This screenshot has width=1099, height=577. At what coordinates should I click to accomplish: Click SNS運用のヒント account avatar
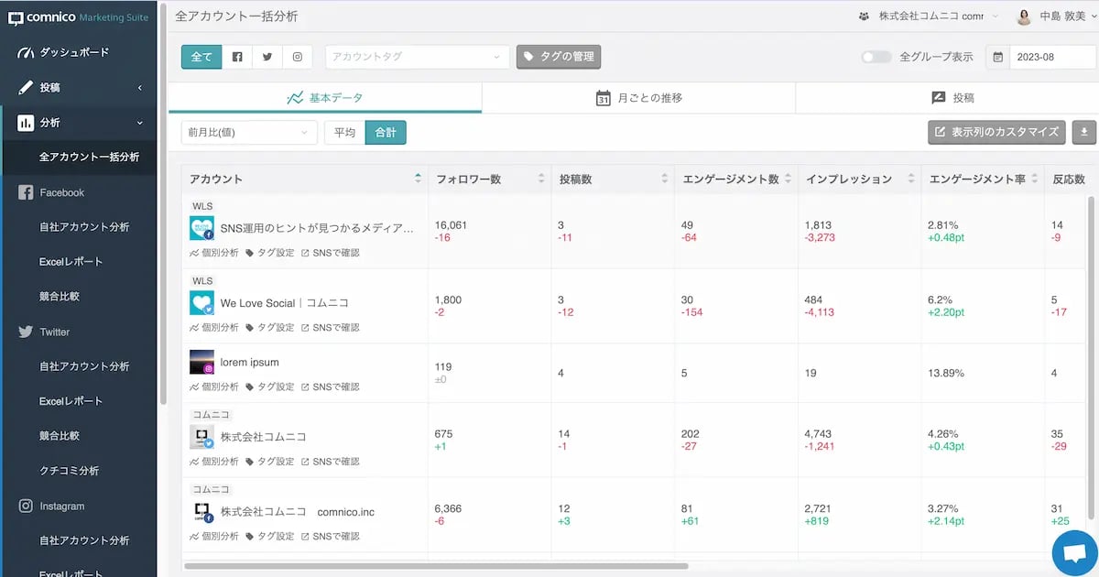click(x=201, y=228)
